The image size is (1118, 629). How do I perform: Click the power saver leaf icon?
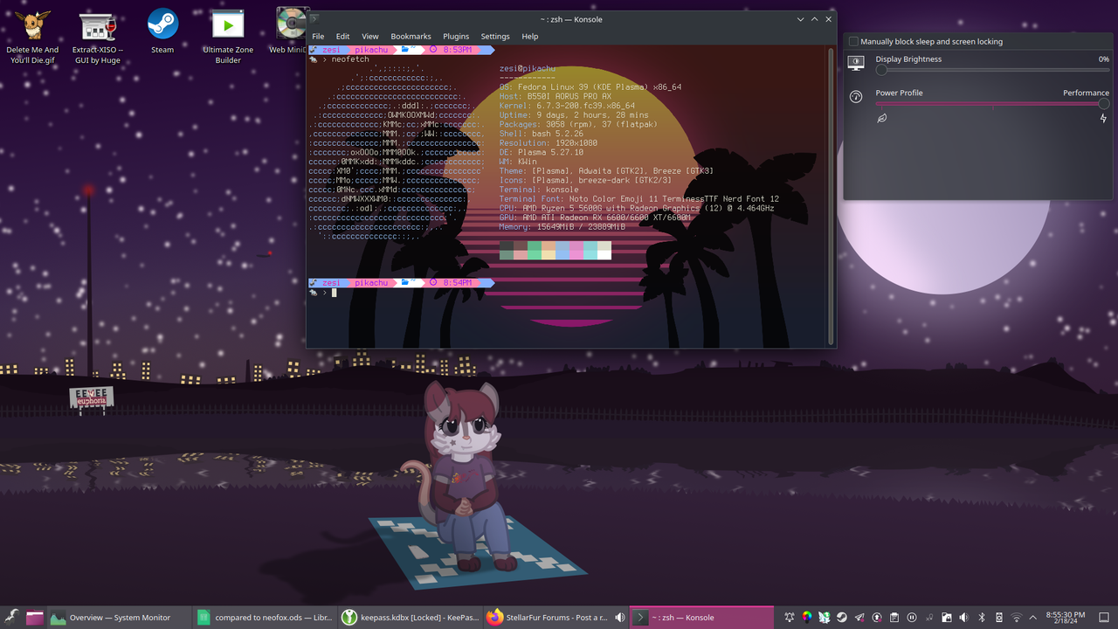pos(882,118)
